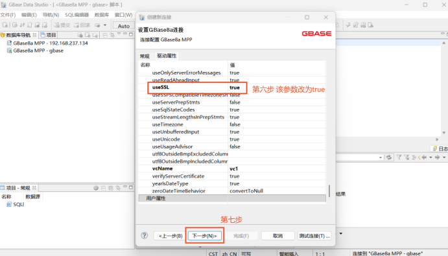Viewport: 448px width, 256px height.
Task: Select the useUnicode property row
Action: tap(231, 139)
